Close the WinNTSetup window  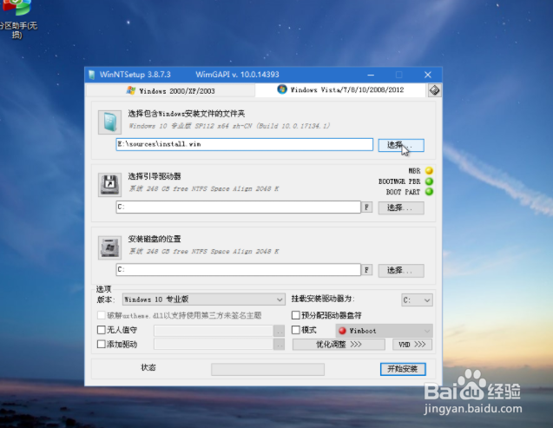(x=428, y=75)
